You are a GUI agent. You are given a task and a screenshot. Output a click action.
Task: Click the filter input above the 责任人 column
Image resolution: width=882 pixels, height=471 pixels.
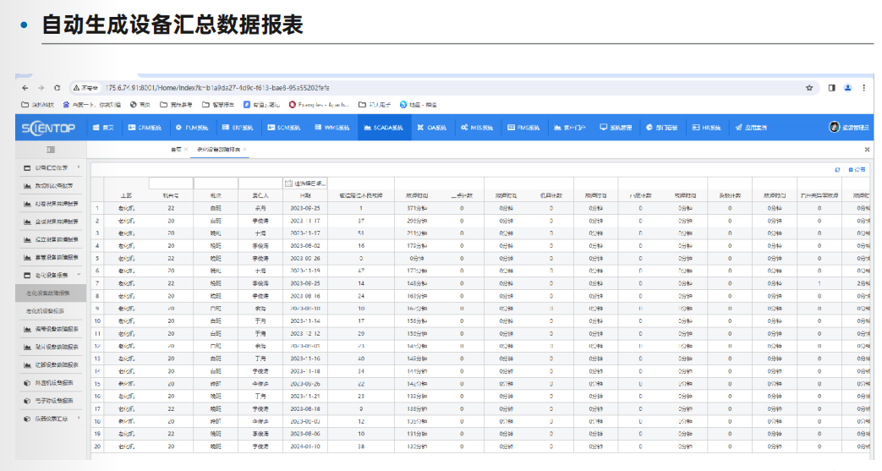pos(260,183)
